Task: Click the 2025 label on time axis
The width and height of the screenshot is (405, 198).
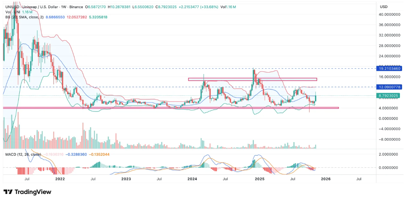Action: point(259,179)
